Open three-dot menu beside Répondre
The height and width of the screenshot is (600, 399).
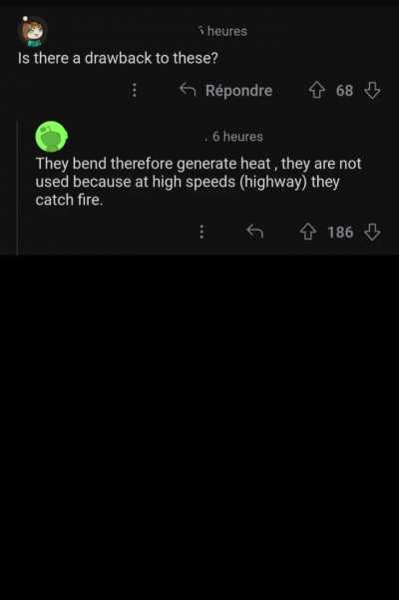coord(134,90)
